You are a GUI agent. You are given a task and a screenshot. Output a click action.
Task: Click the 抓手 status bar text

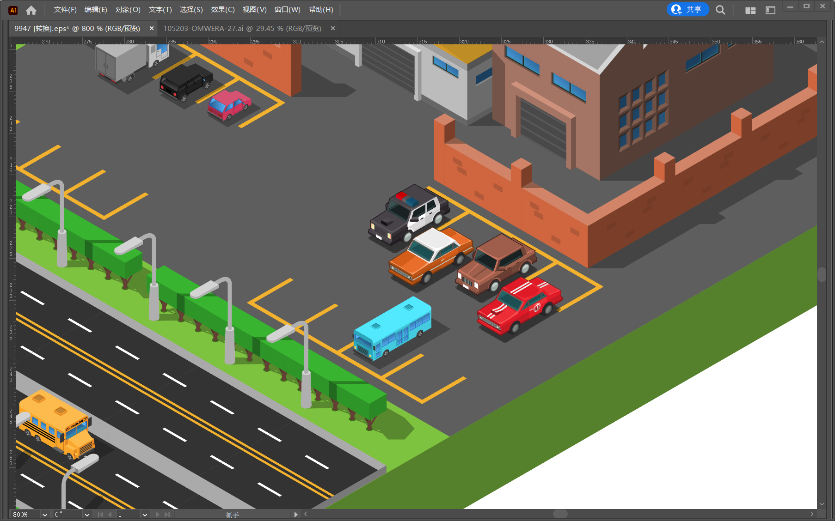click(x=233, y=515)
